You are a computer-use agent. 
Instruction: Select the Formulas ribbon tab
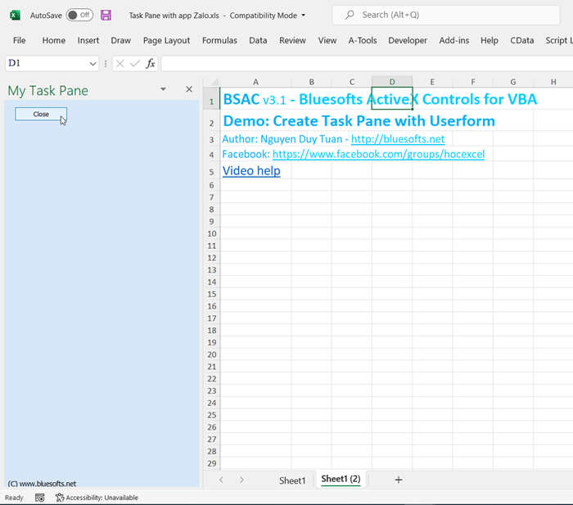point(219,40)
